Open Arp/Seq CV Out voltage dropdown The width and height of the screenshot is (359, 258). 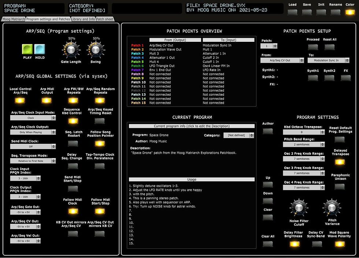coord(25,226)
